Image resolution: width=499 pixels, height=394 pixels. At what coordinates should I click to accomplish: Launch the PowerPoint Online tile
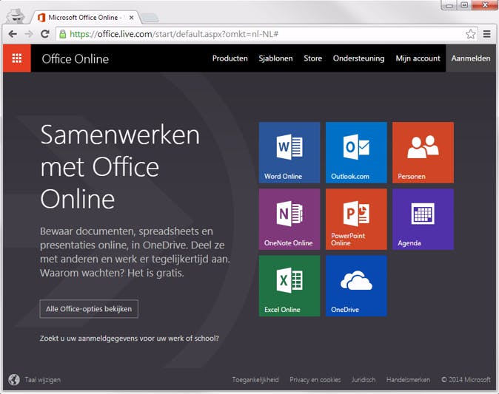click(x=356, y=220)
